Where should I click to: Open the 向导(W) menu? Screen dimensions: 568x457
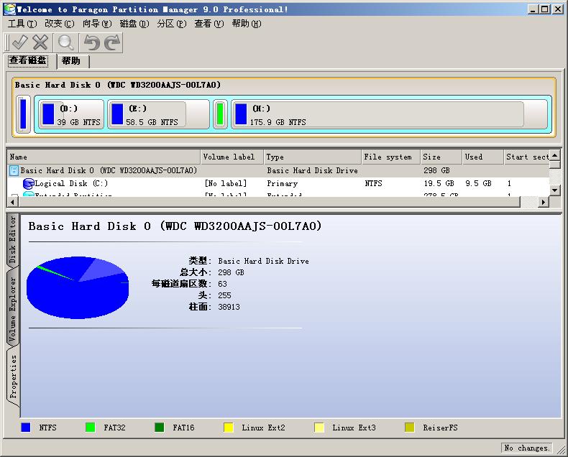click(x=97, y=24)
